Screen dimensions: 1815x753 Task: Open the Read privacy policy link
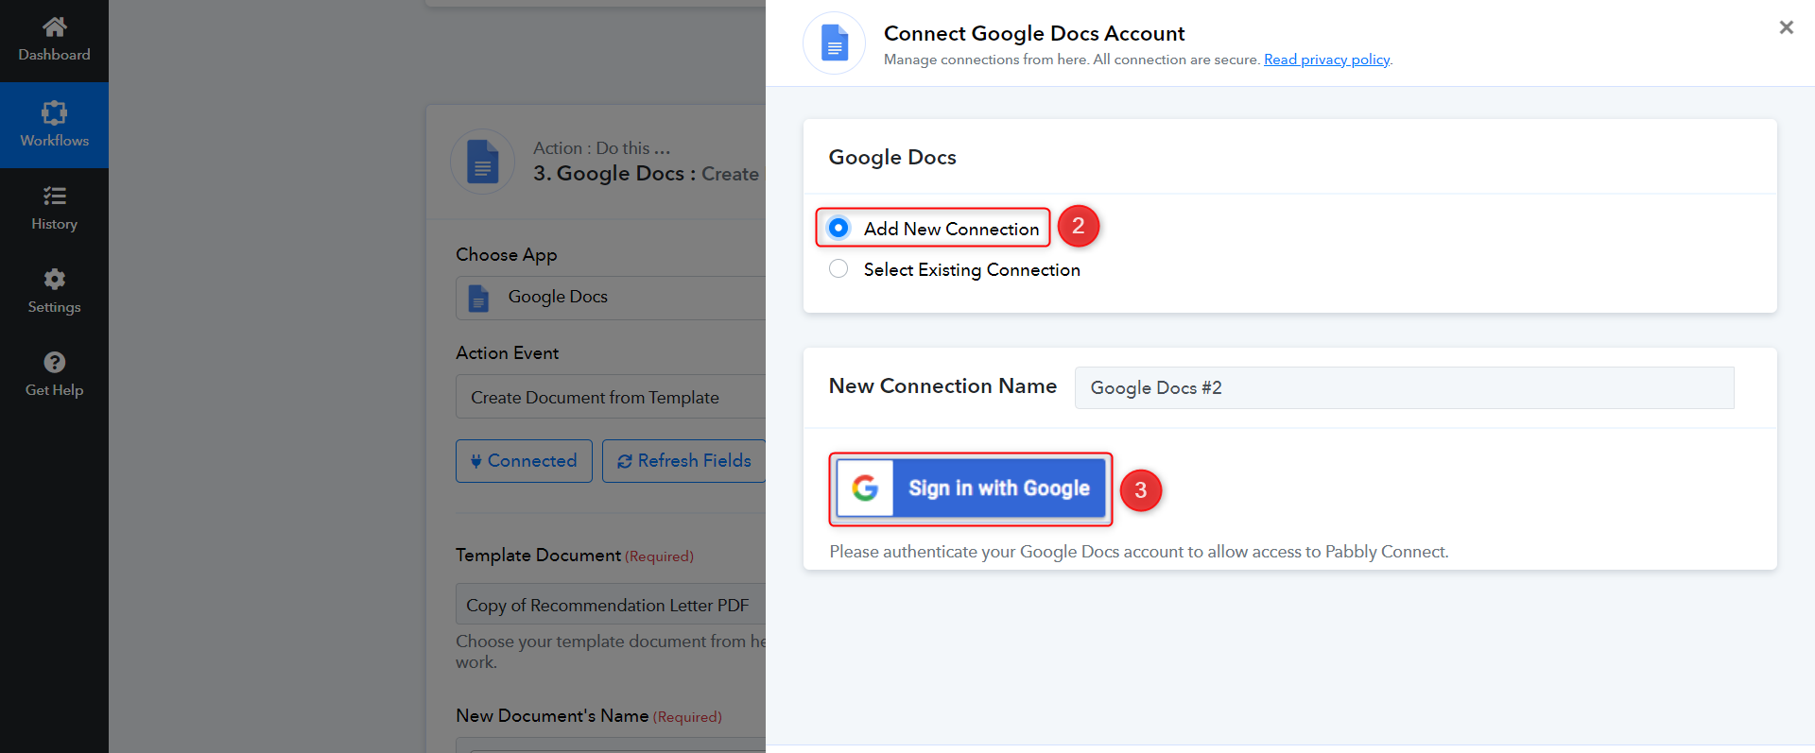pos(1326,60)
